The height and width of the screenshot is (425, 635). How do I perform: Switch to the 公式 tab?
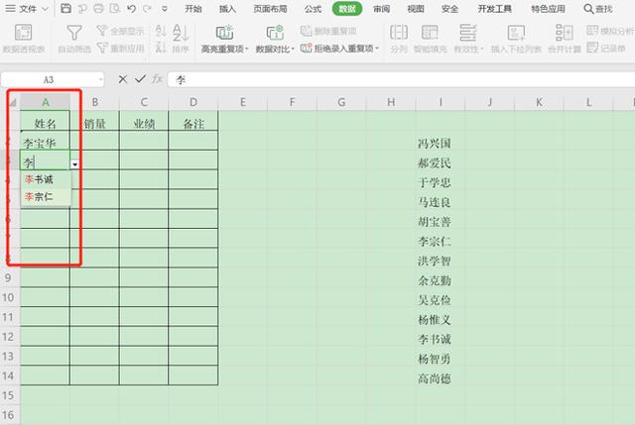tap(313, 9)
